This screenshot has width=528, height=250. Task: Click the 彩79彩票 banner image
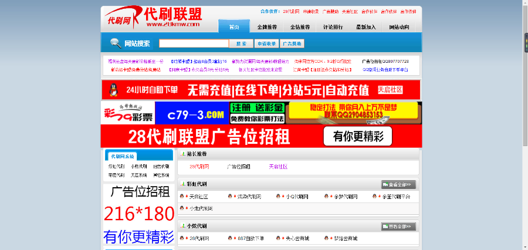click(x=128, y=113)
